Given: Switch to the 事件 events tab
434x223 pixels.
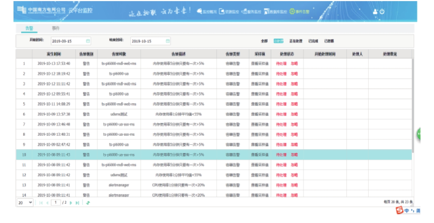Looking at the screenshot, I should [x=56, y=28].
